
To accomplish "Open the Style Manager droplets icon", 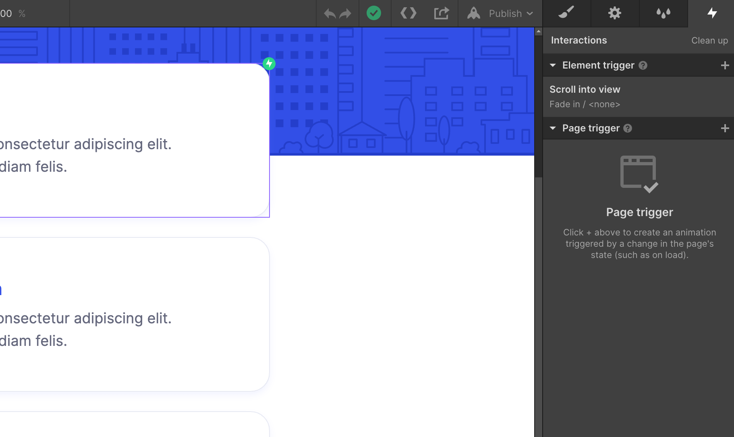I will pos(663,13).
